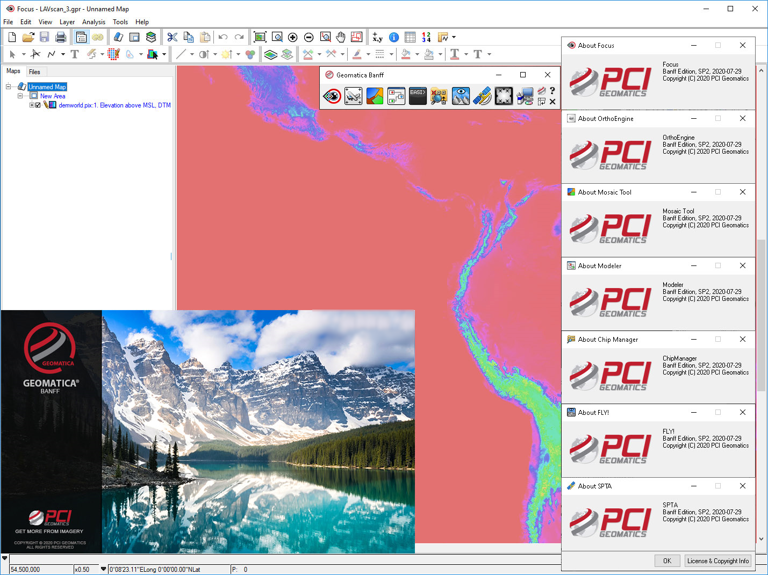This screenshot has width=768, height=575.
Task: Start the EASI command window
Action: pos(418,96)
